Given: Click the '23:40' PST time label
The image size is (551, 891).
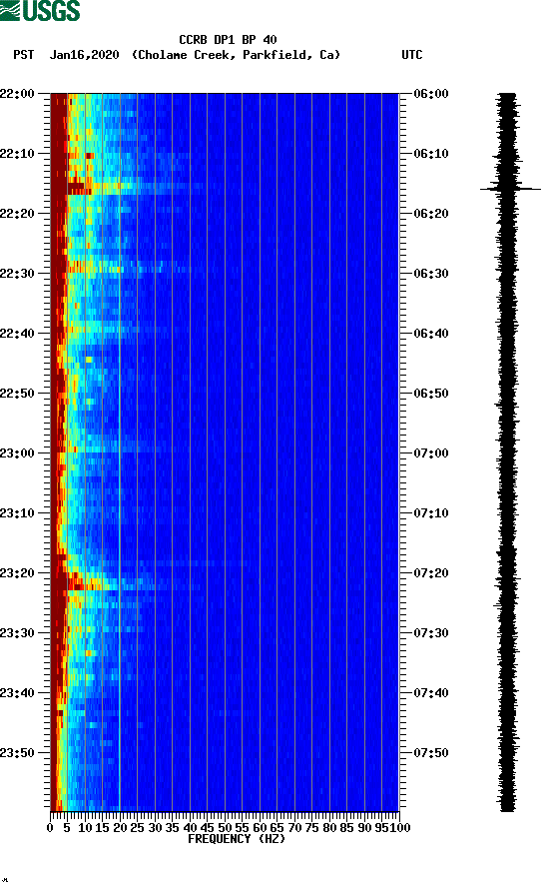Looking at the screenshot, I should [x=17, y=692].
